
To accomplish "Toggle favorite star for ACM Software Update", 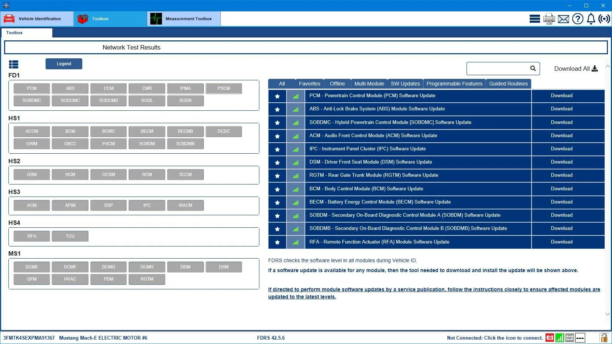I will (x=277, y=136).
